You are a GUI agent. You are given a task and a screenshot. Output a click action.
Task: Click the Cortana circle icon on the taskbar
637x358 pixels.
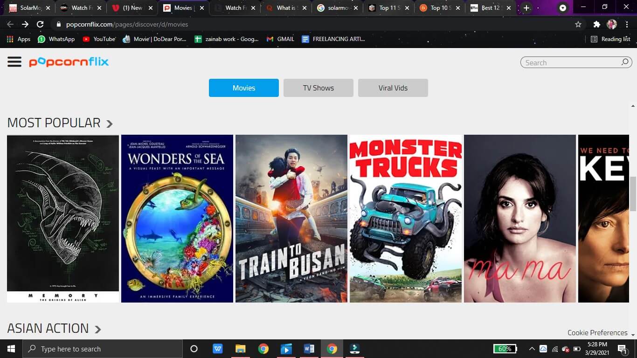[194, 349]
